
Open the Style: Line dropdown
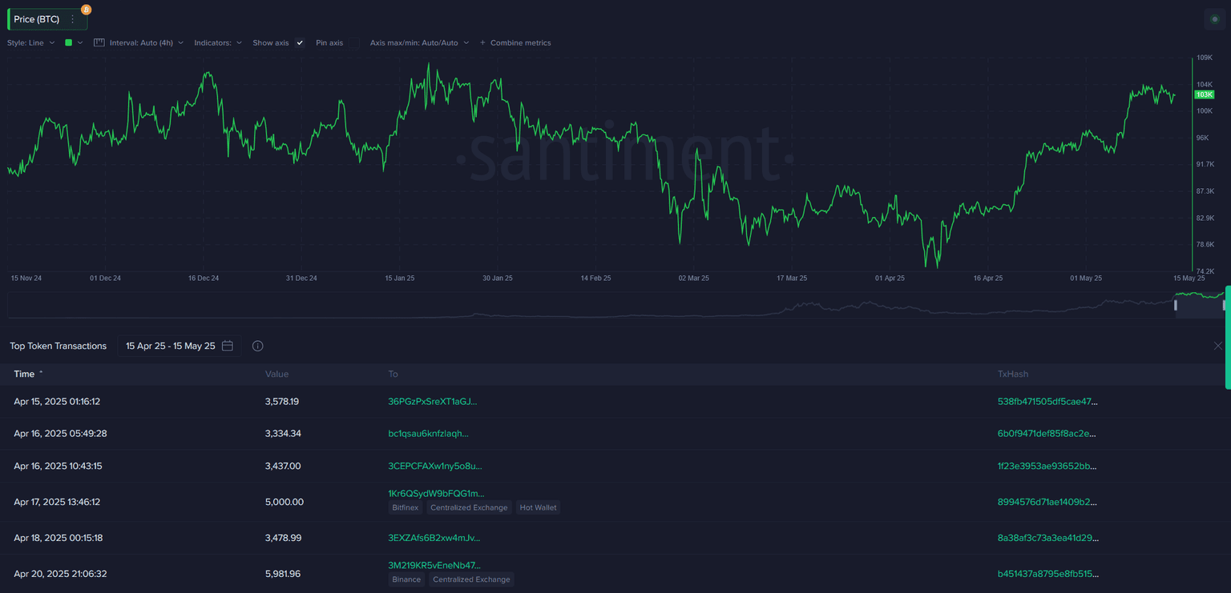click(x=30, y=42)
